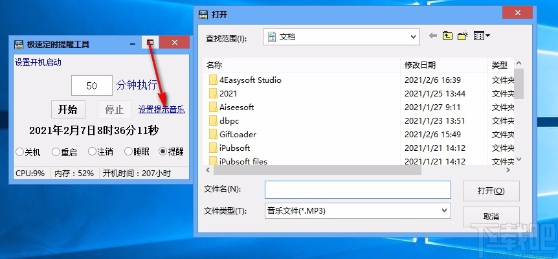
Task: Expand the 文件类型 dropdown
Action: coord(444,210)
